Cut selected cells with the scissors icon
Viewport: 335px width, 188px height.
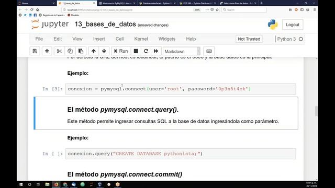point(59,51)
